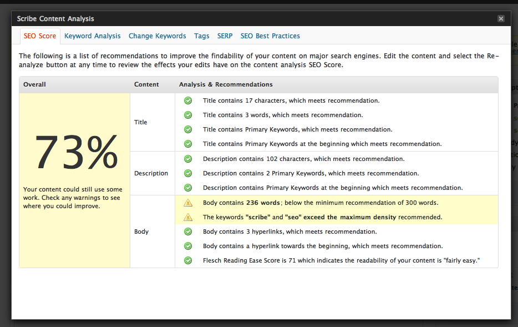Open the SERP tab
Screen dimensions: 518x327
[x=225, y=36]
